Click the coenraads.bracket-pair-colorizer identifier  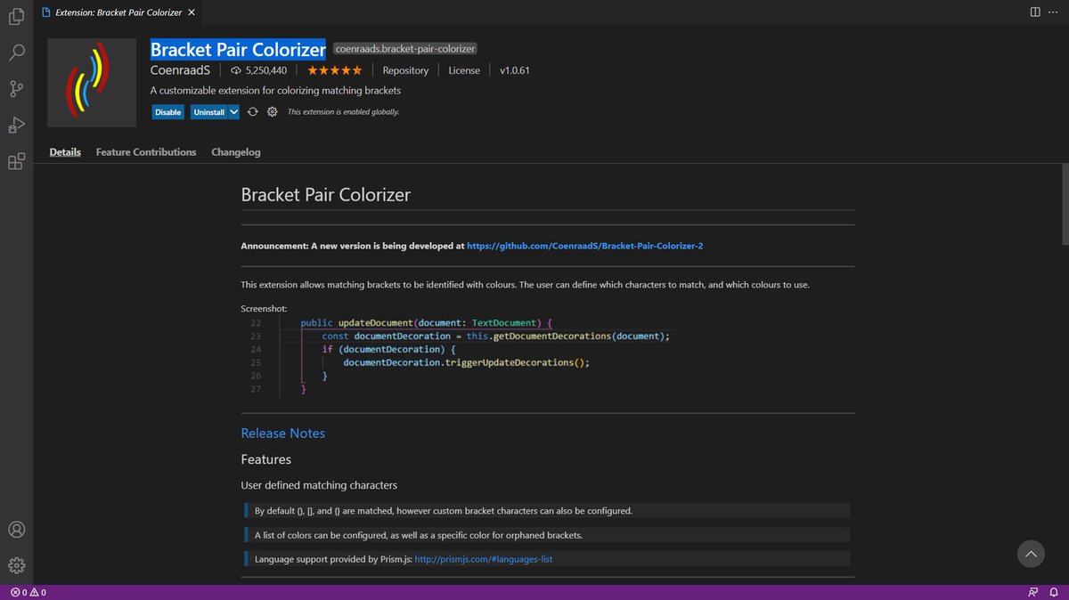404,49
